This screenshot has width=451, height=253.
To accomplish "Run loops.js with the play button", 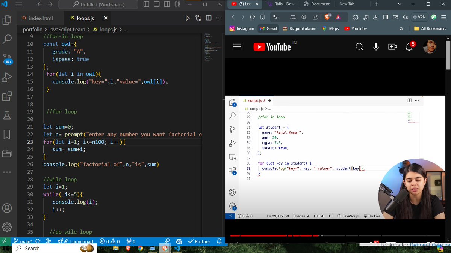I will 188,18.
